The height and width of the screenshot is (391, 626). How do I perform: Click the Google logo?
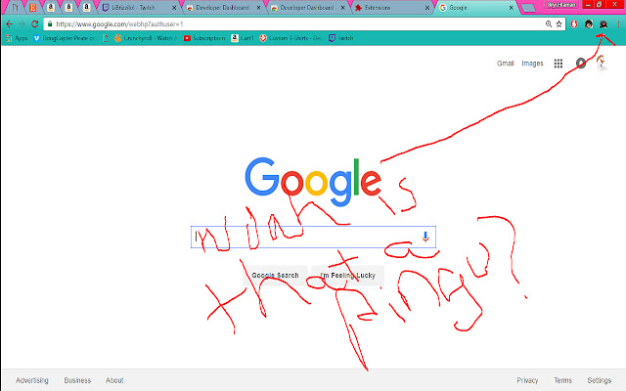[x=313, y=182]
